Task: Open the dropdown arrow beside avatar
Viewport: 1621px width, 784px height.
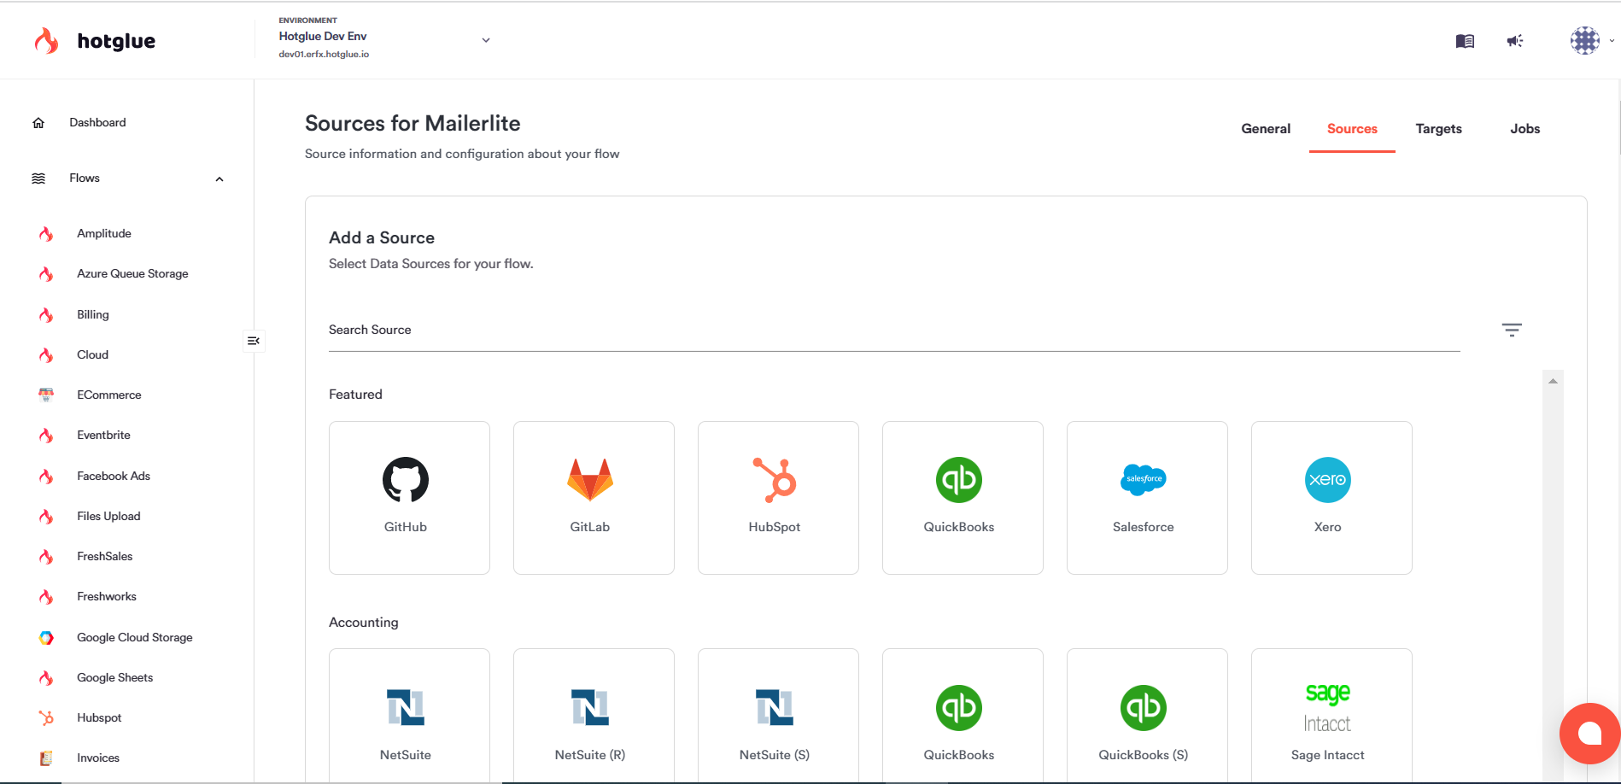Action: (x=1612, y=40)
